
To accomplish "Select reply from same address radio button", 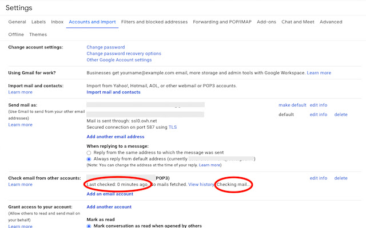I will click(89, 153).
